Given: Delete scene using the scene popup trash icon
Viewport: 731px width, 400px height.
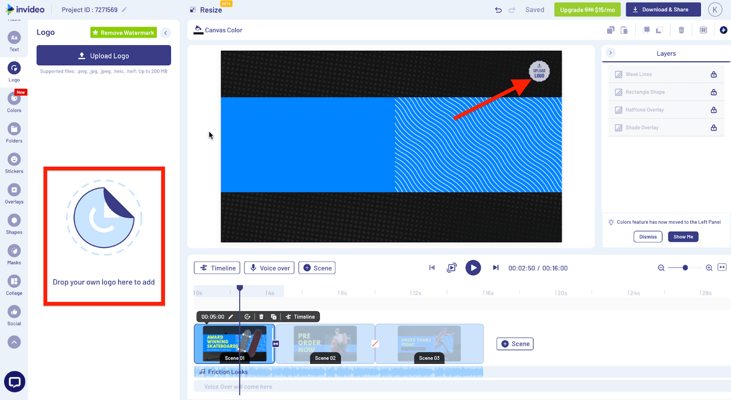Looking at the screenshot, I should [261, 317].
